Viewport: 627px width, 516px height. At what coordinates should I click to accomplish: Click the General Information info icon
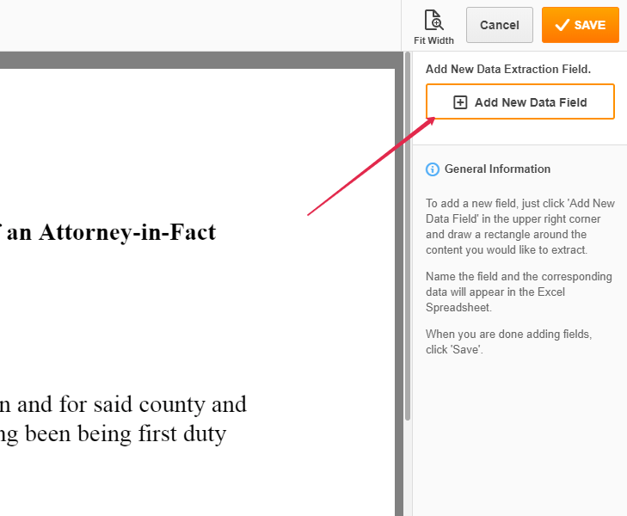433,169
